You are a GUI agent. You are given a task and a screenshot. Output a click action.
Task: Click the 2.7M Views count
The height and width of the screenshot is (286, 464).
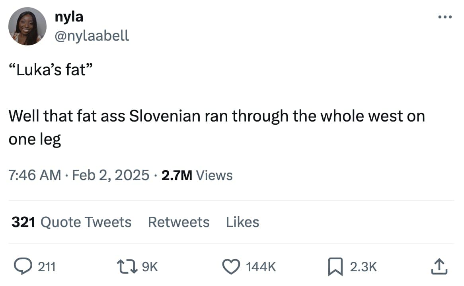(x=197, y=175)
